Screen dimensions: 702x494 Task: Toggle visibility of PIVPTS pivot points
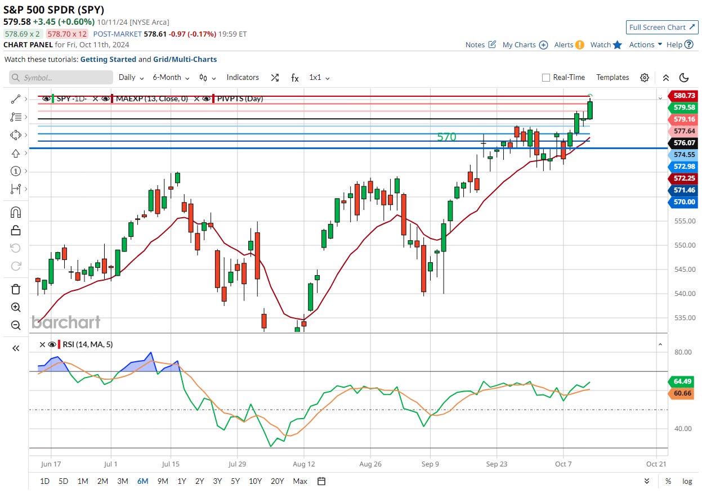[206, 98]
